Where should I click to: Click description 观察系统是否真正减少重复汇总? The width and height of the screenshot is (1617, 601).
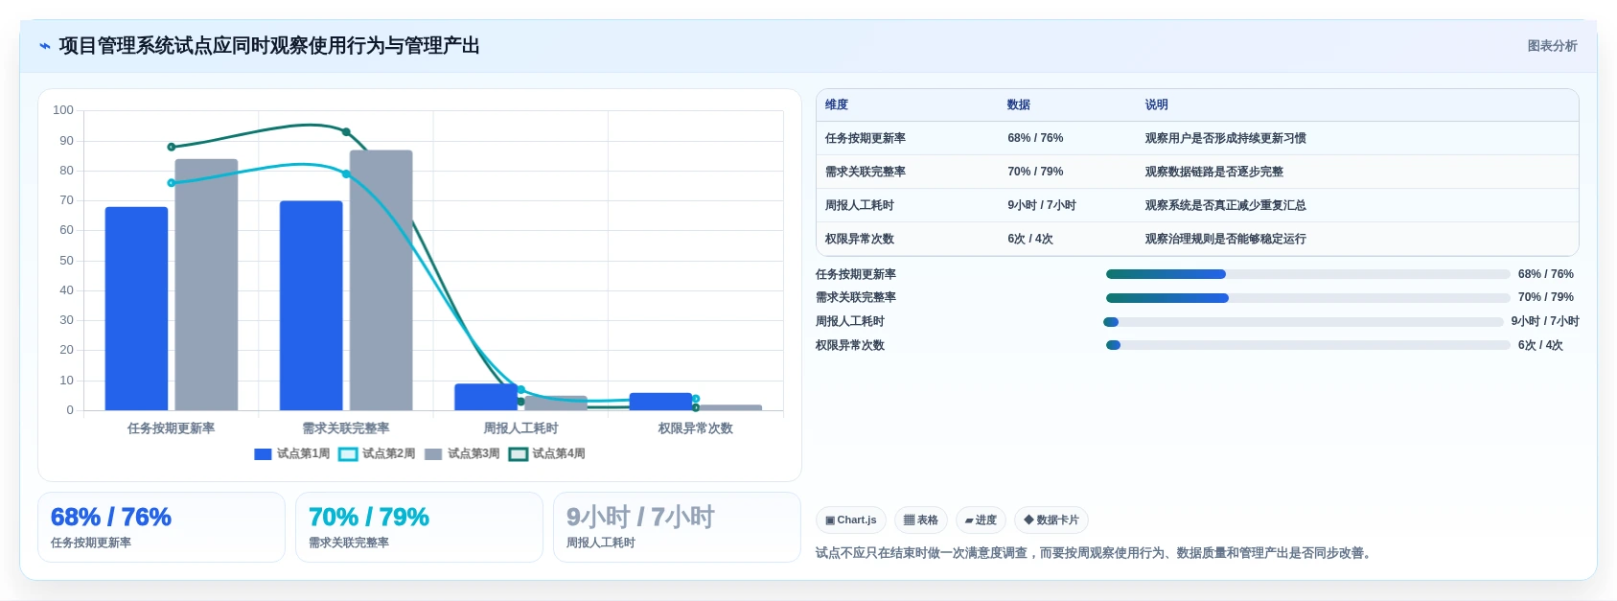pos(1226,206)
